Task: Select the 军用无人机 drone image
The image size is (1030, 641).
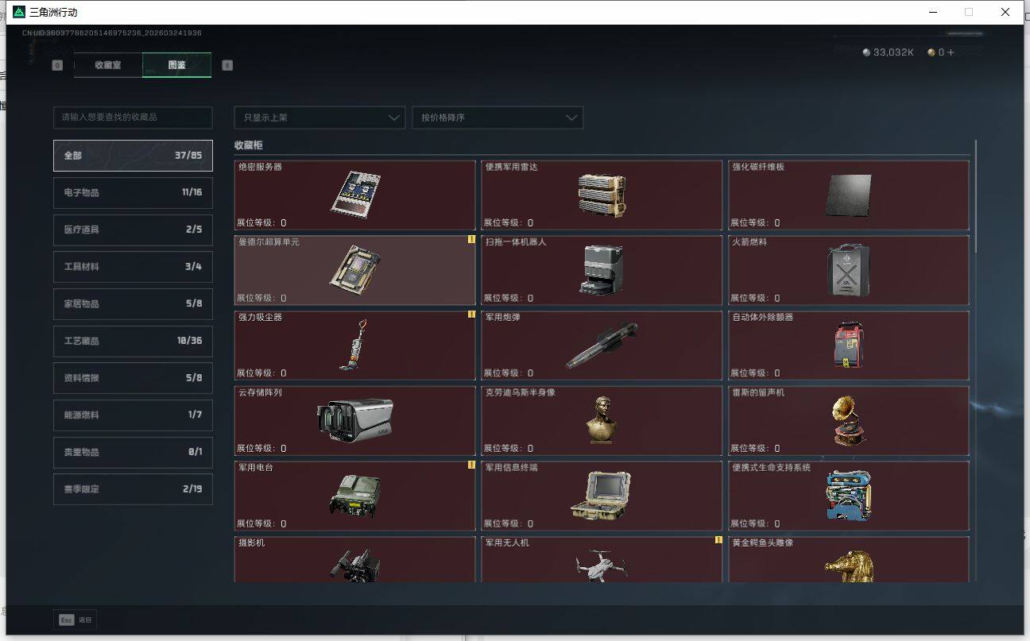Action: click(602, 566)
